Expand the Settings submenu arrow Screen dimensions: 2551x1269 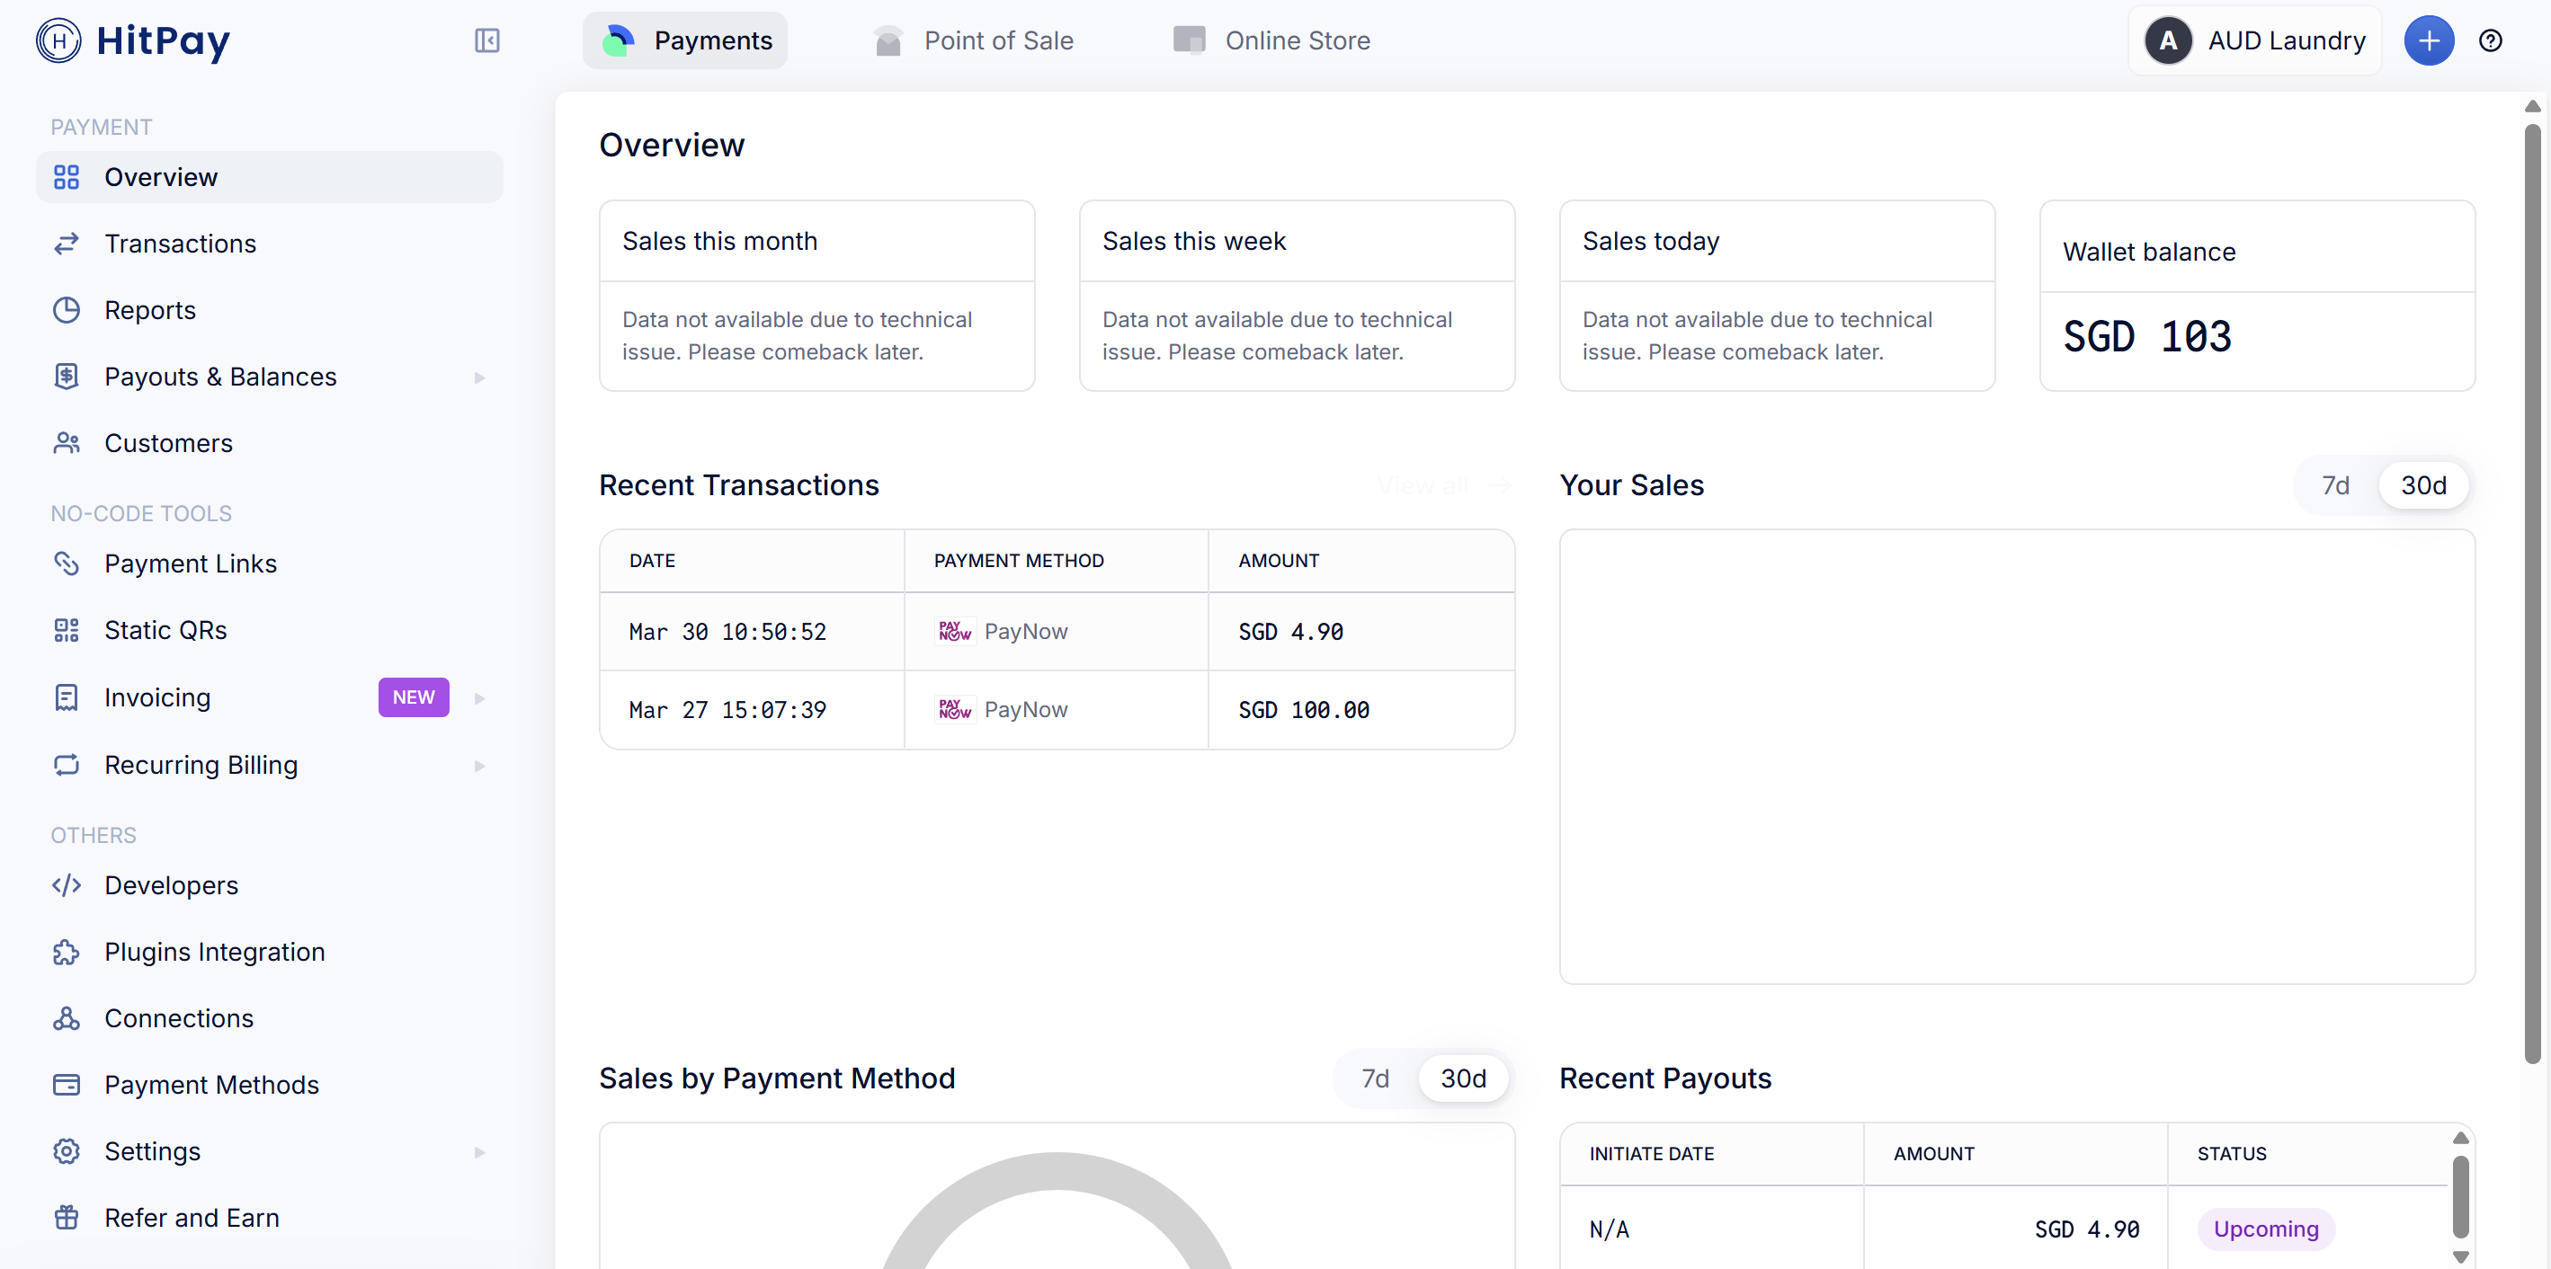479,1151
